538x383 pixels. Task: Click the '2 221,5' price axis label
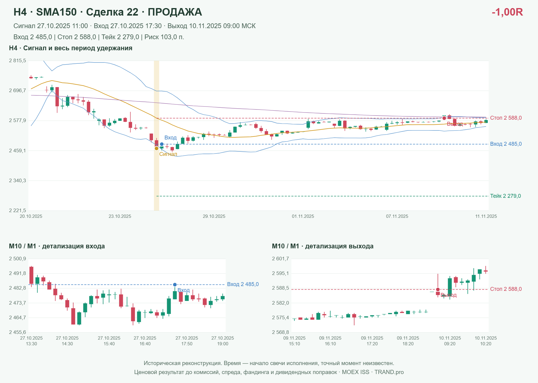(x=17, y=211)
